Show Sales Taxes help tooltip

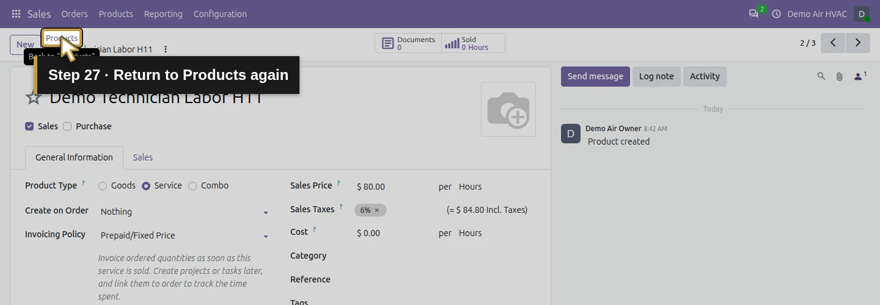point(340,207)
